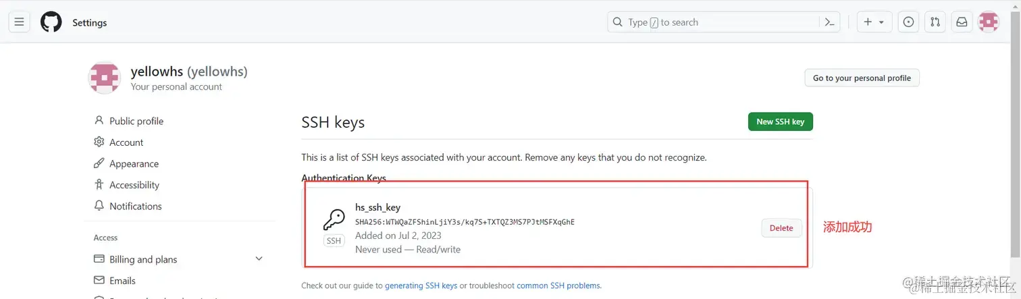Open the command palette icon
Image resolution: width=1021 pixels, height=299 pixels.
[x=830, y=22]
